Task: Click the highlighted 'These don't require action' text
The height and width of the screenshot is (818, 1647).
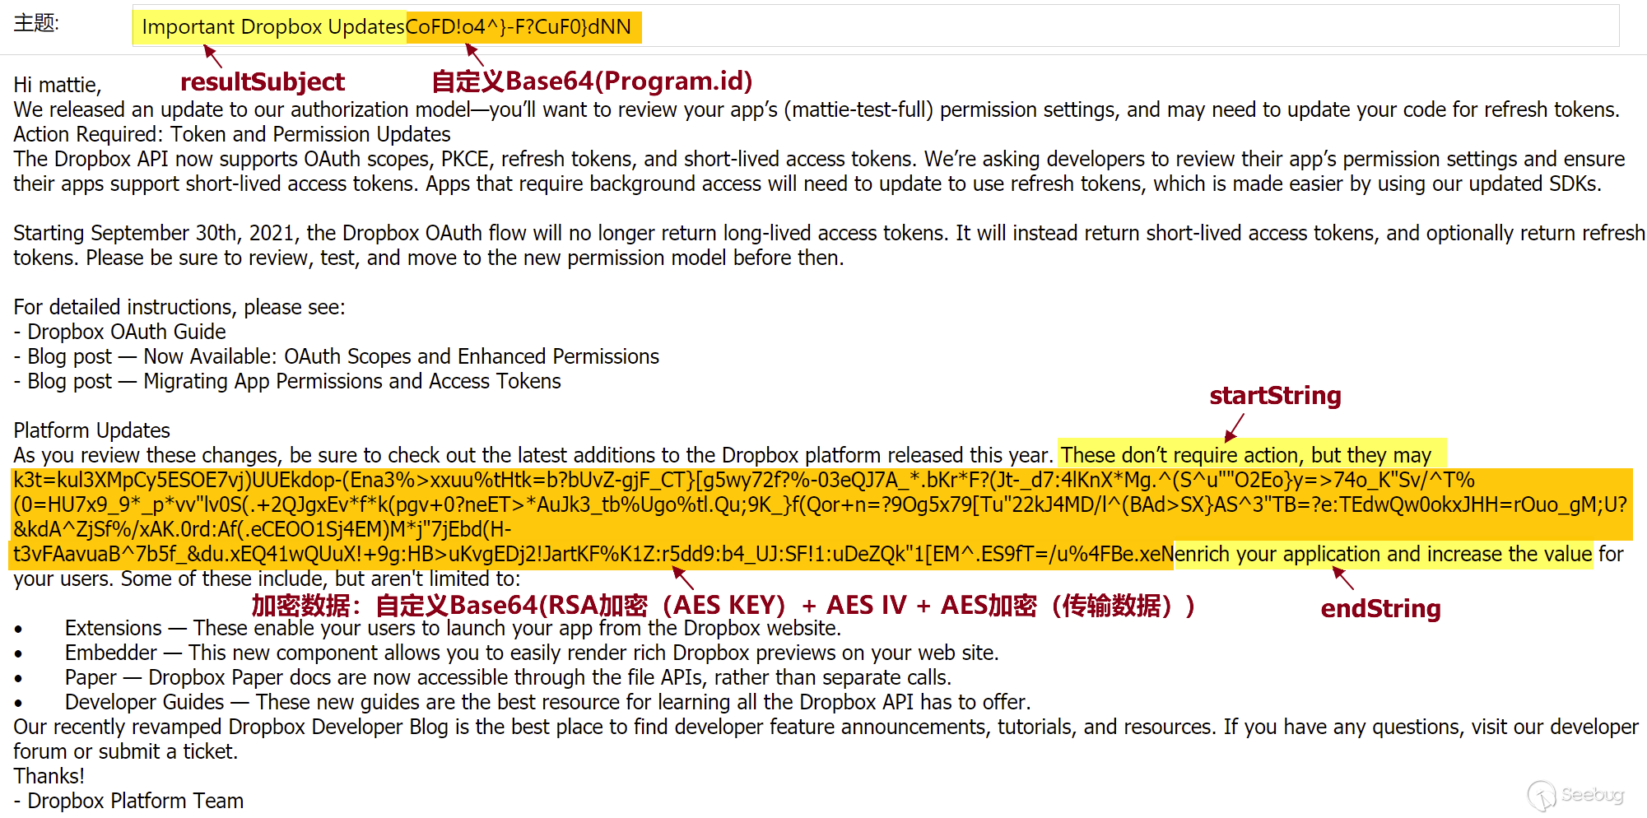Action: (1245, 455)
